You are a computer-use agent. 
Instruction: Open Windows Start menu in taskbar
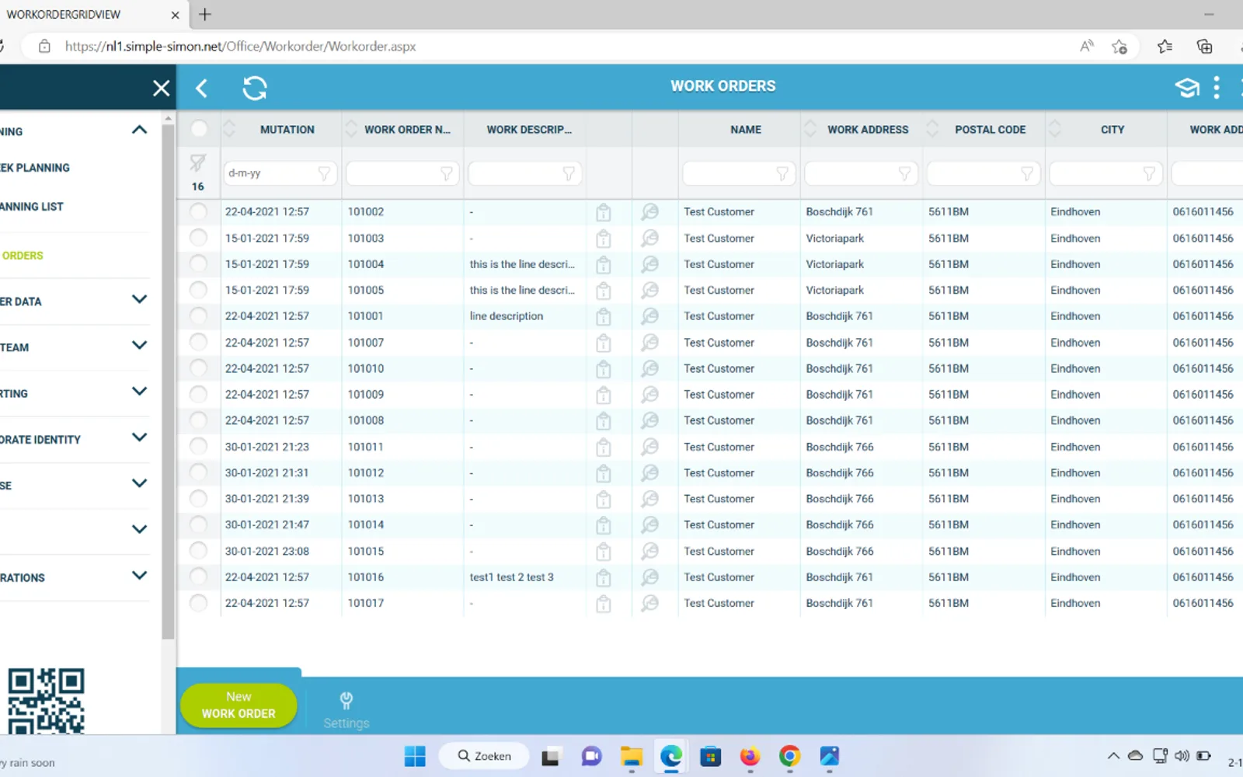coord(415,756)
